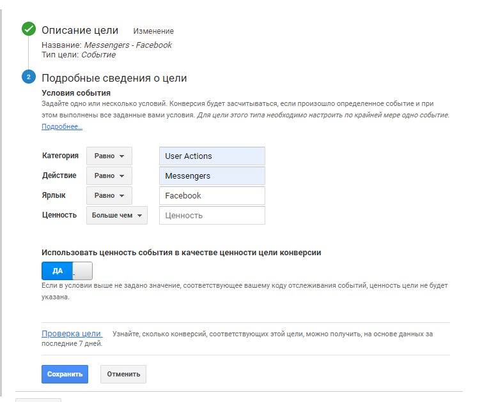The image size is (489, 402).
Task: Click the green checkmark step icon
Action: (x=28, y=29)
